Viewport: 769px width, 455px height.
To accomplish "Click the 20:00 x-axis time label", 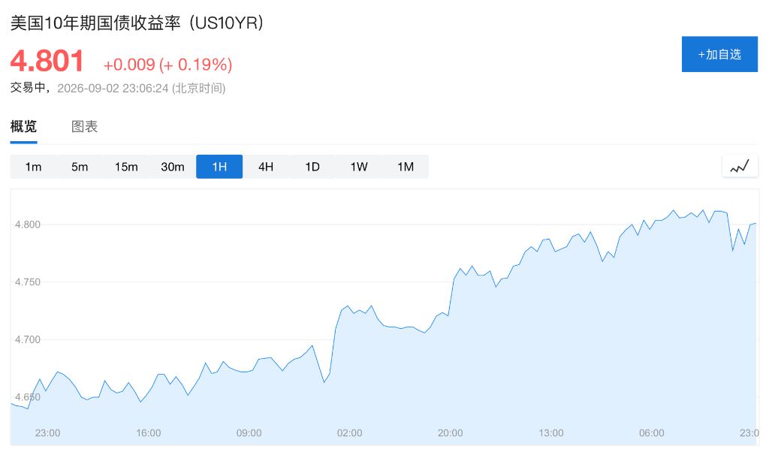I will 451,433.
